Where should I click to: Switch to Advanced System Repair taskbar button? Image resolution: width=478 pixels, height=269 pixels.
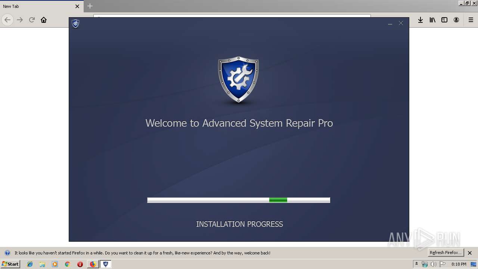click(x=106, y=264)
